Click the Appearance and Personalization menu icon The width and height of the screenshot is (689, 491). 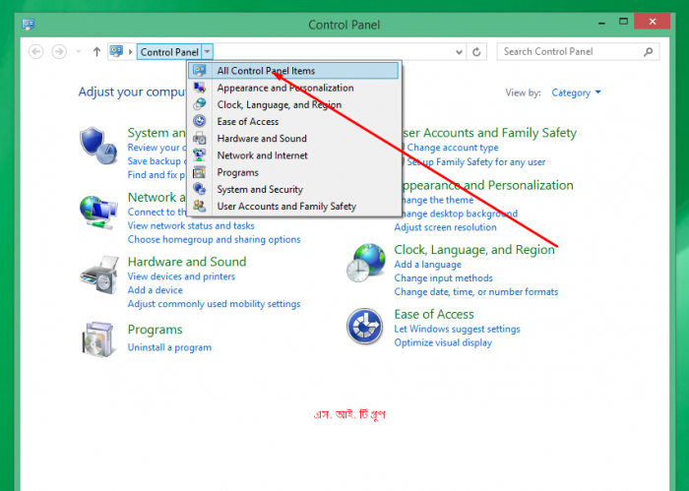pyautogui.click(x=200, y=88)
